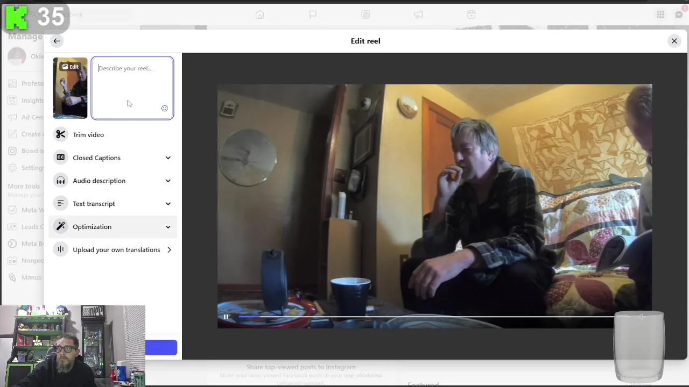Viewport: 689px width, 387px height.
Task: Open the Facebook apps grid menu
Action: point(660,15)
